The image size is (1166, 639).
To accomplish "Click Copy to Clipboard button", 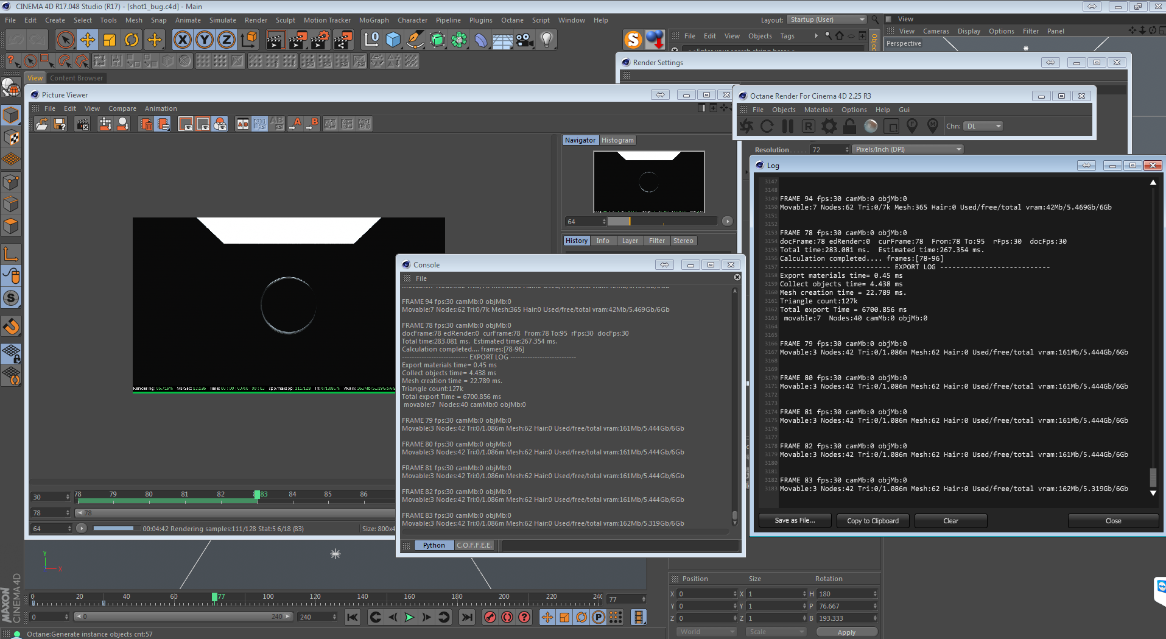I will pos(873,521).
